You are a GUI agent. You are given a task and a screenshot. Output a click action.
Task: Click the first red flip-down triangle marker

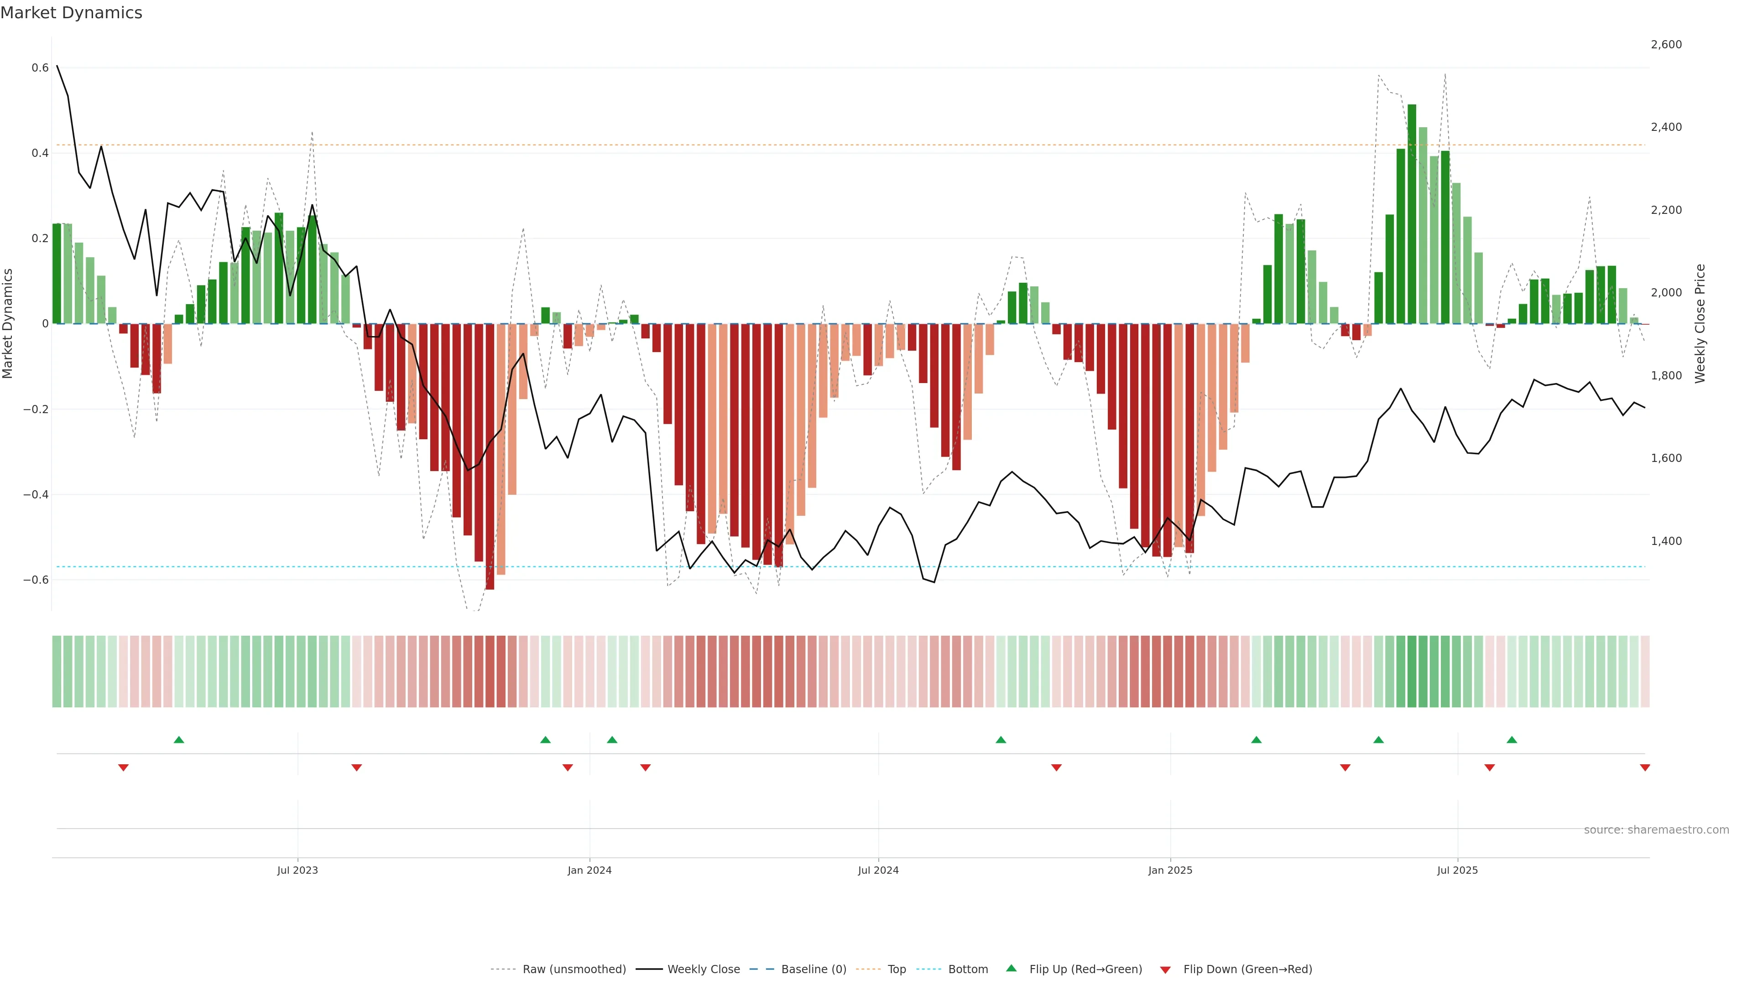point(123,767)
